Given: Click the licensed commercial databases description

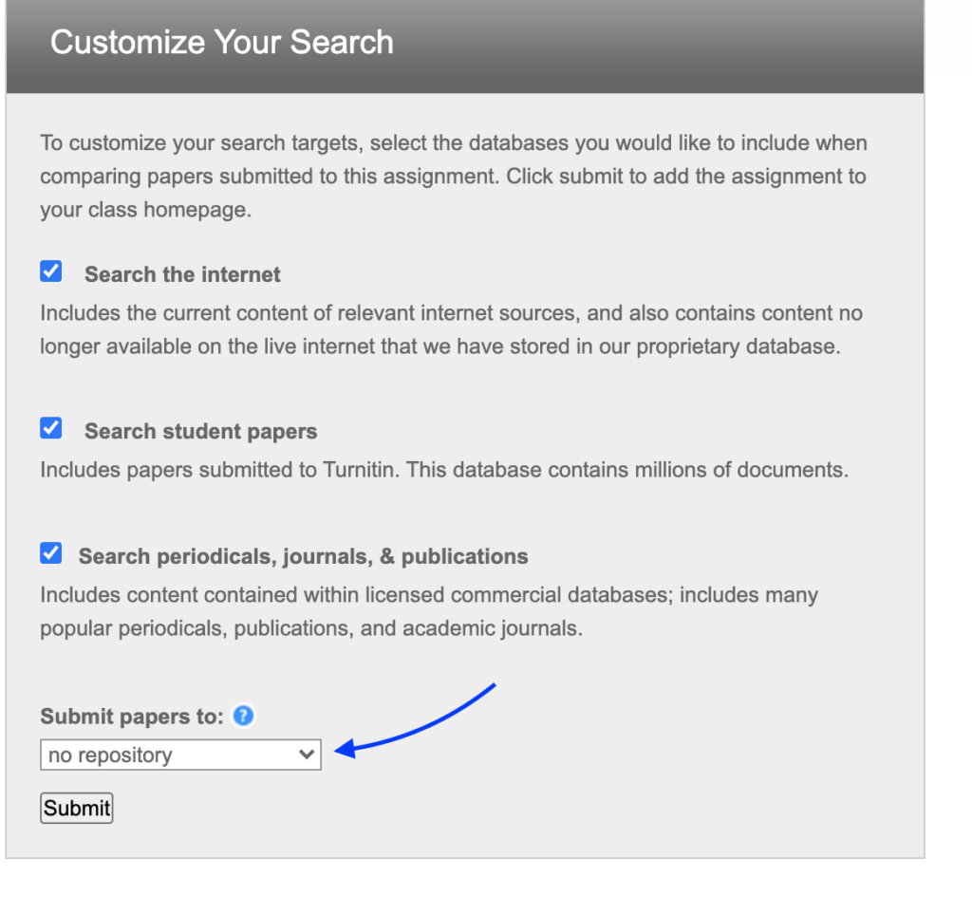Looking at the screenshot, I should tap(428, 611).
